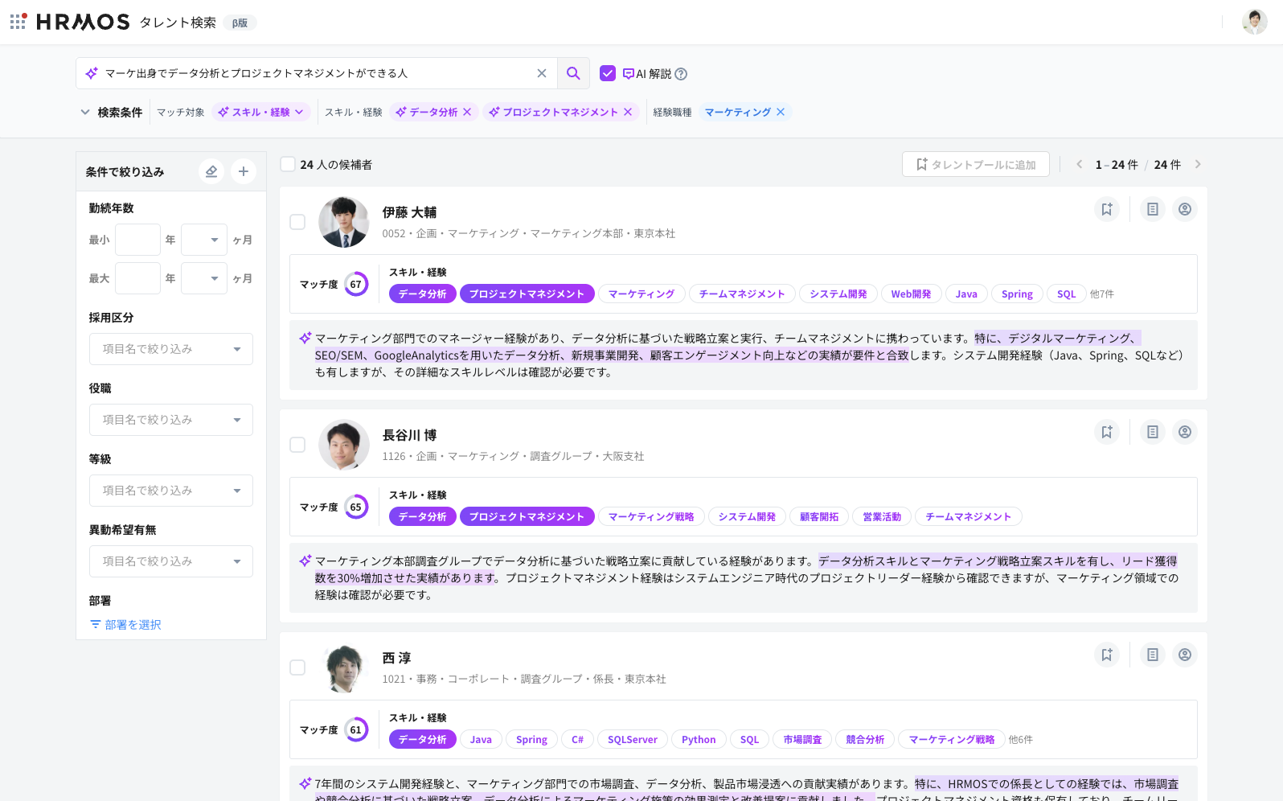Click the purple search magnifier button
This screenshot has height=801, width=1283.
pos(573,73)
